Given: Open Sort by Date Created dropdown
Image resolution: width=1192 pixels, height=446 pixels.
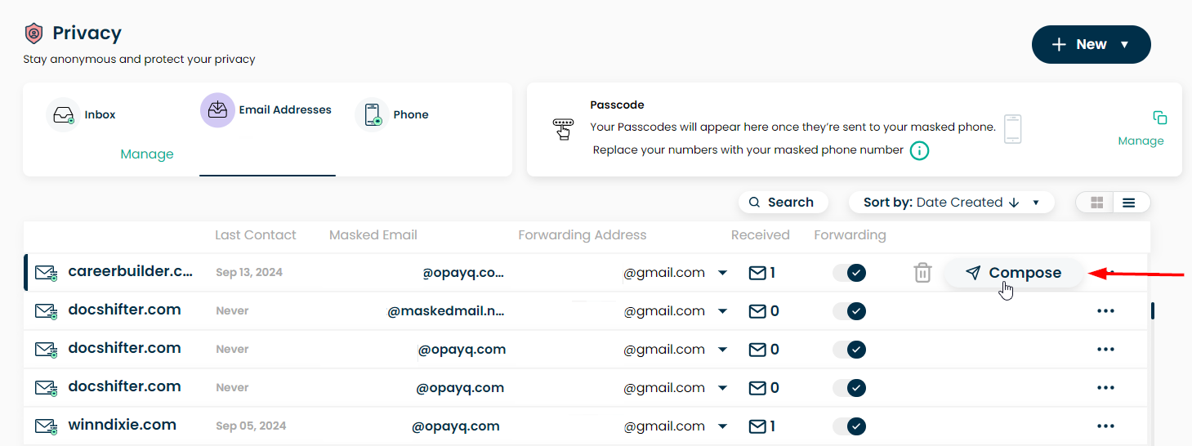Looking at the screenshot, I should pos(952,203).
